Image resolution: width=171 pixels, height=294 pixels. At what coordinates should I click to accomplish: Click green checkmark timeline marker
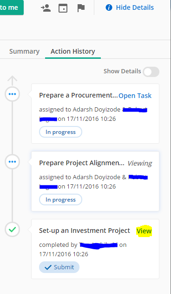pyautogui.click(x=13, y=229)
